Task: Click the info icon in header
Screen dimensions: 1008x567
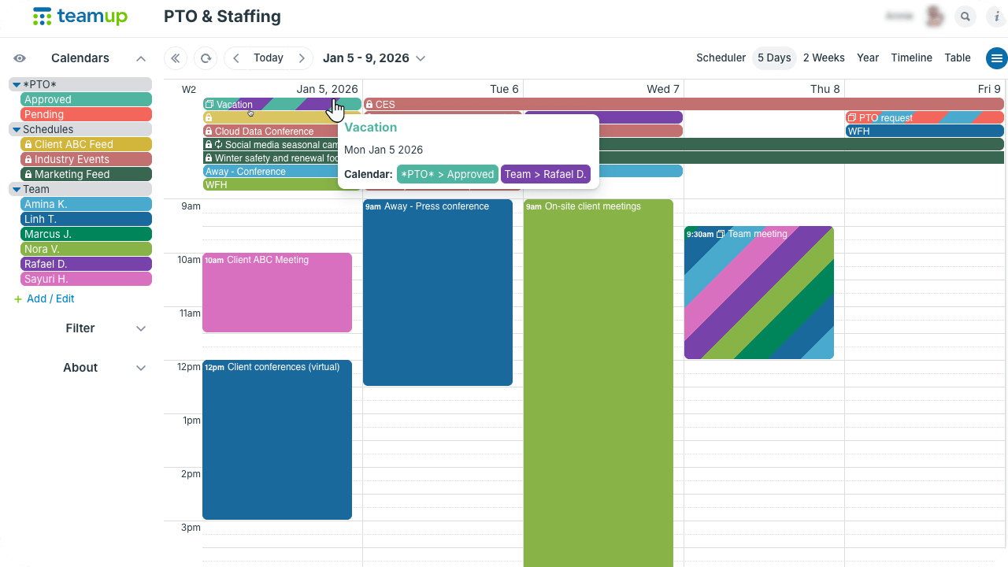Action: [x=996, y=17]
